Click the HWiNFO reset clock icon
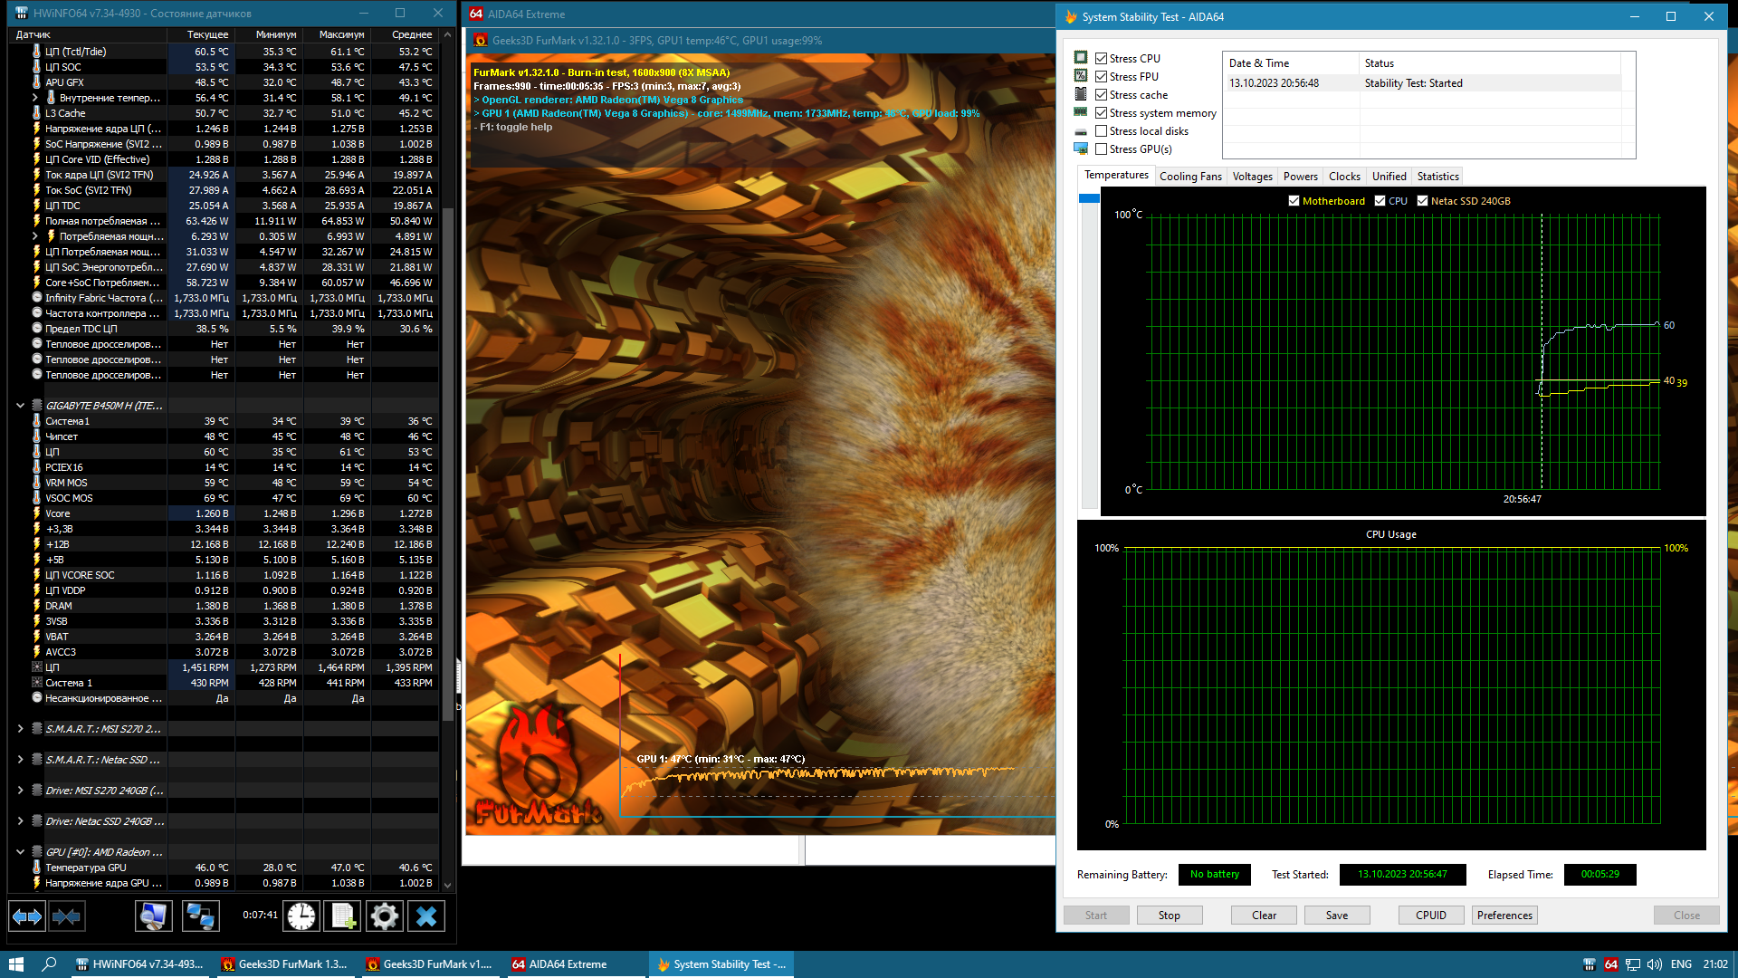 (x=301, y=917)
